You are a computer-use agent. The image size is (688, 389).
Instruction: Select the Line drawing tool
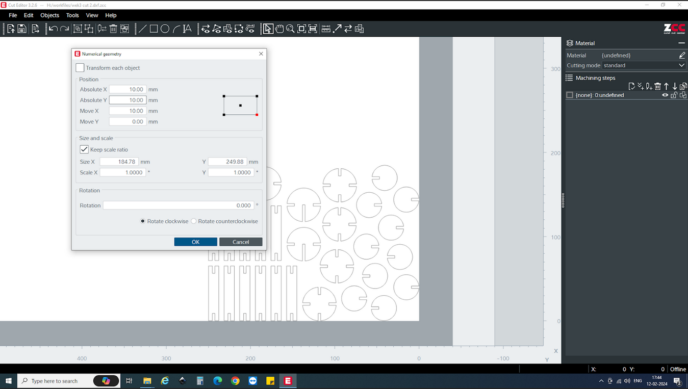point(142,29)
